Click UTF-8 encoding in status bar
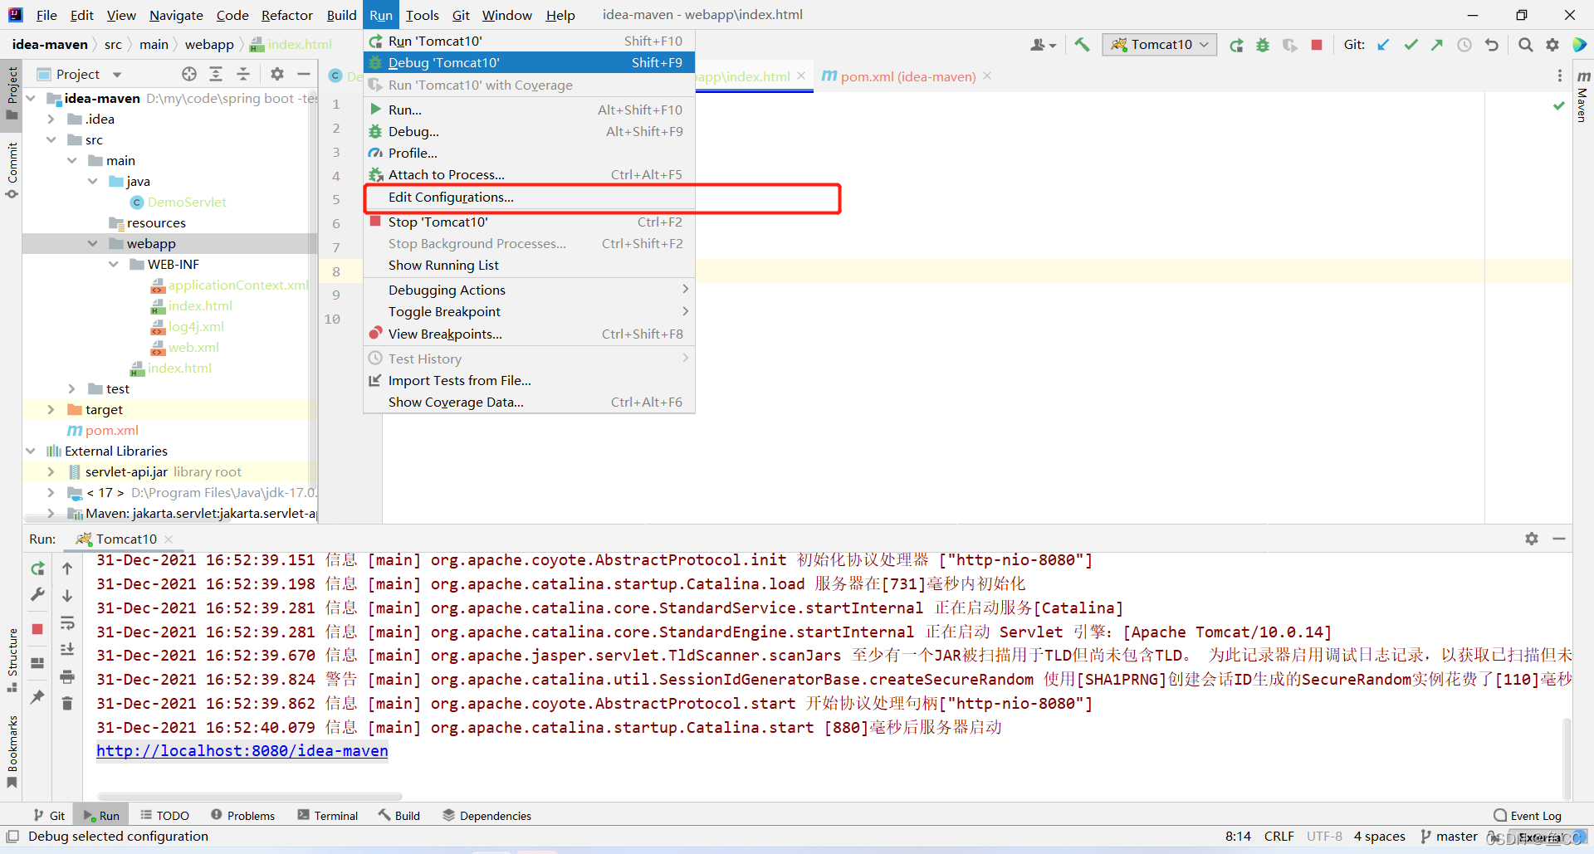Image resolution: width=1594 pixels, height=854 pixels. point(1324,837)
